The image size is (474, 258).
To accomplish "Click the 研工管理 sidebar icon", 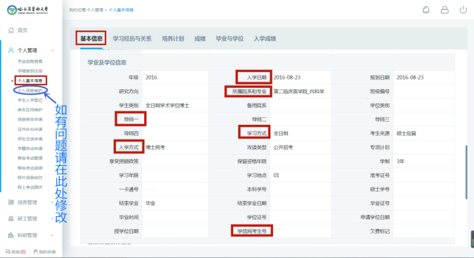I will click(x=11, y=218).
